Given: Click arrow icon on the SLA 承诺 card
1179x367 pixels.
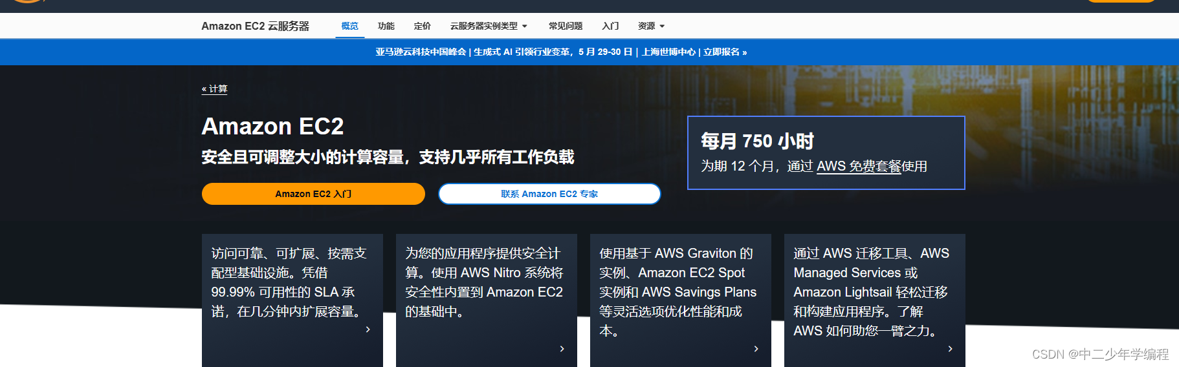Looking at the screenshot, I should pyautogui.click(x=368, y=330).
